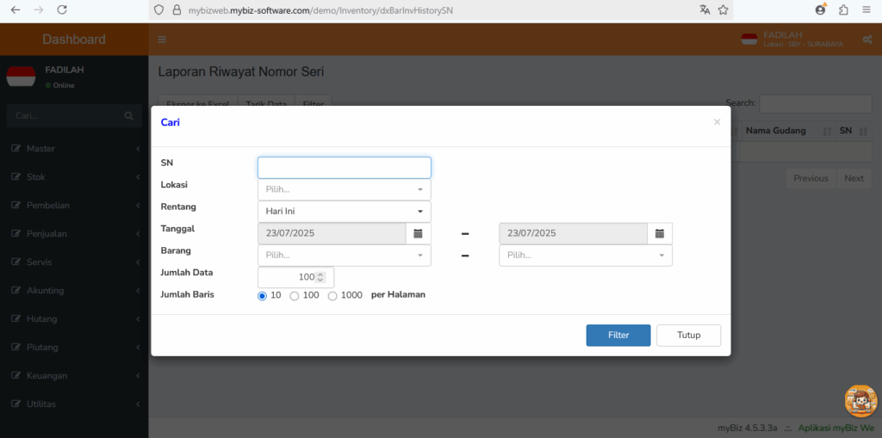The width and height of the screenshot is (882, 438).
Task: Select 10 rows per page
Action: click(262, 296)
